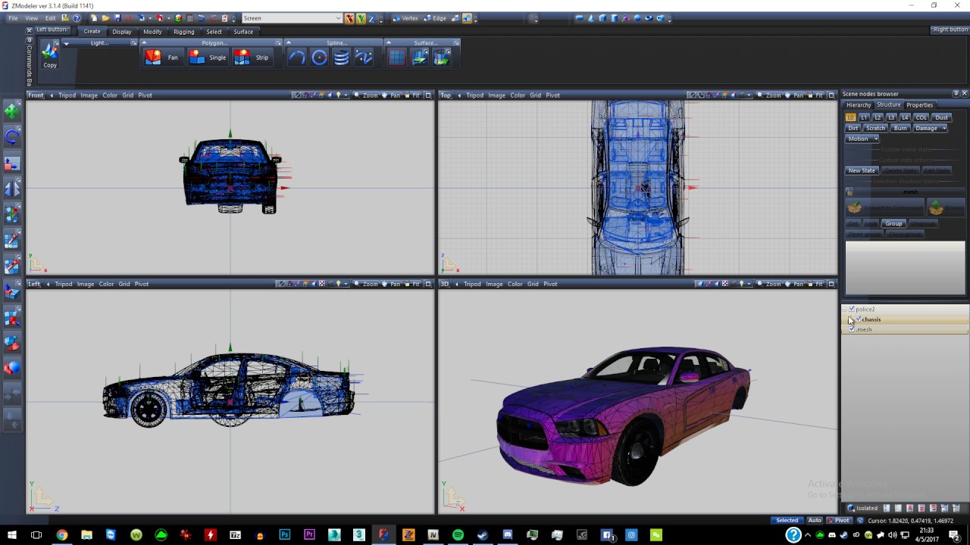This screenshot has height=545, width=970.
Task: Click the surface grid tool icon
Action: pyautogui.click(x=396, y=58)
